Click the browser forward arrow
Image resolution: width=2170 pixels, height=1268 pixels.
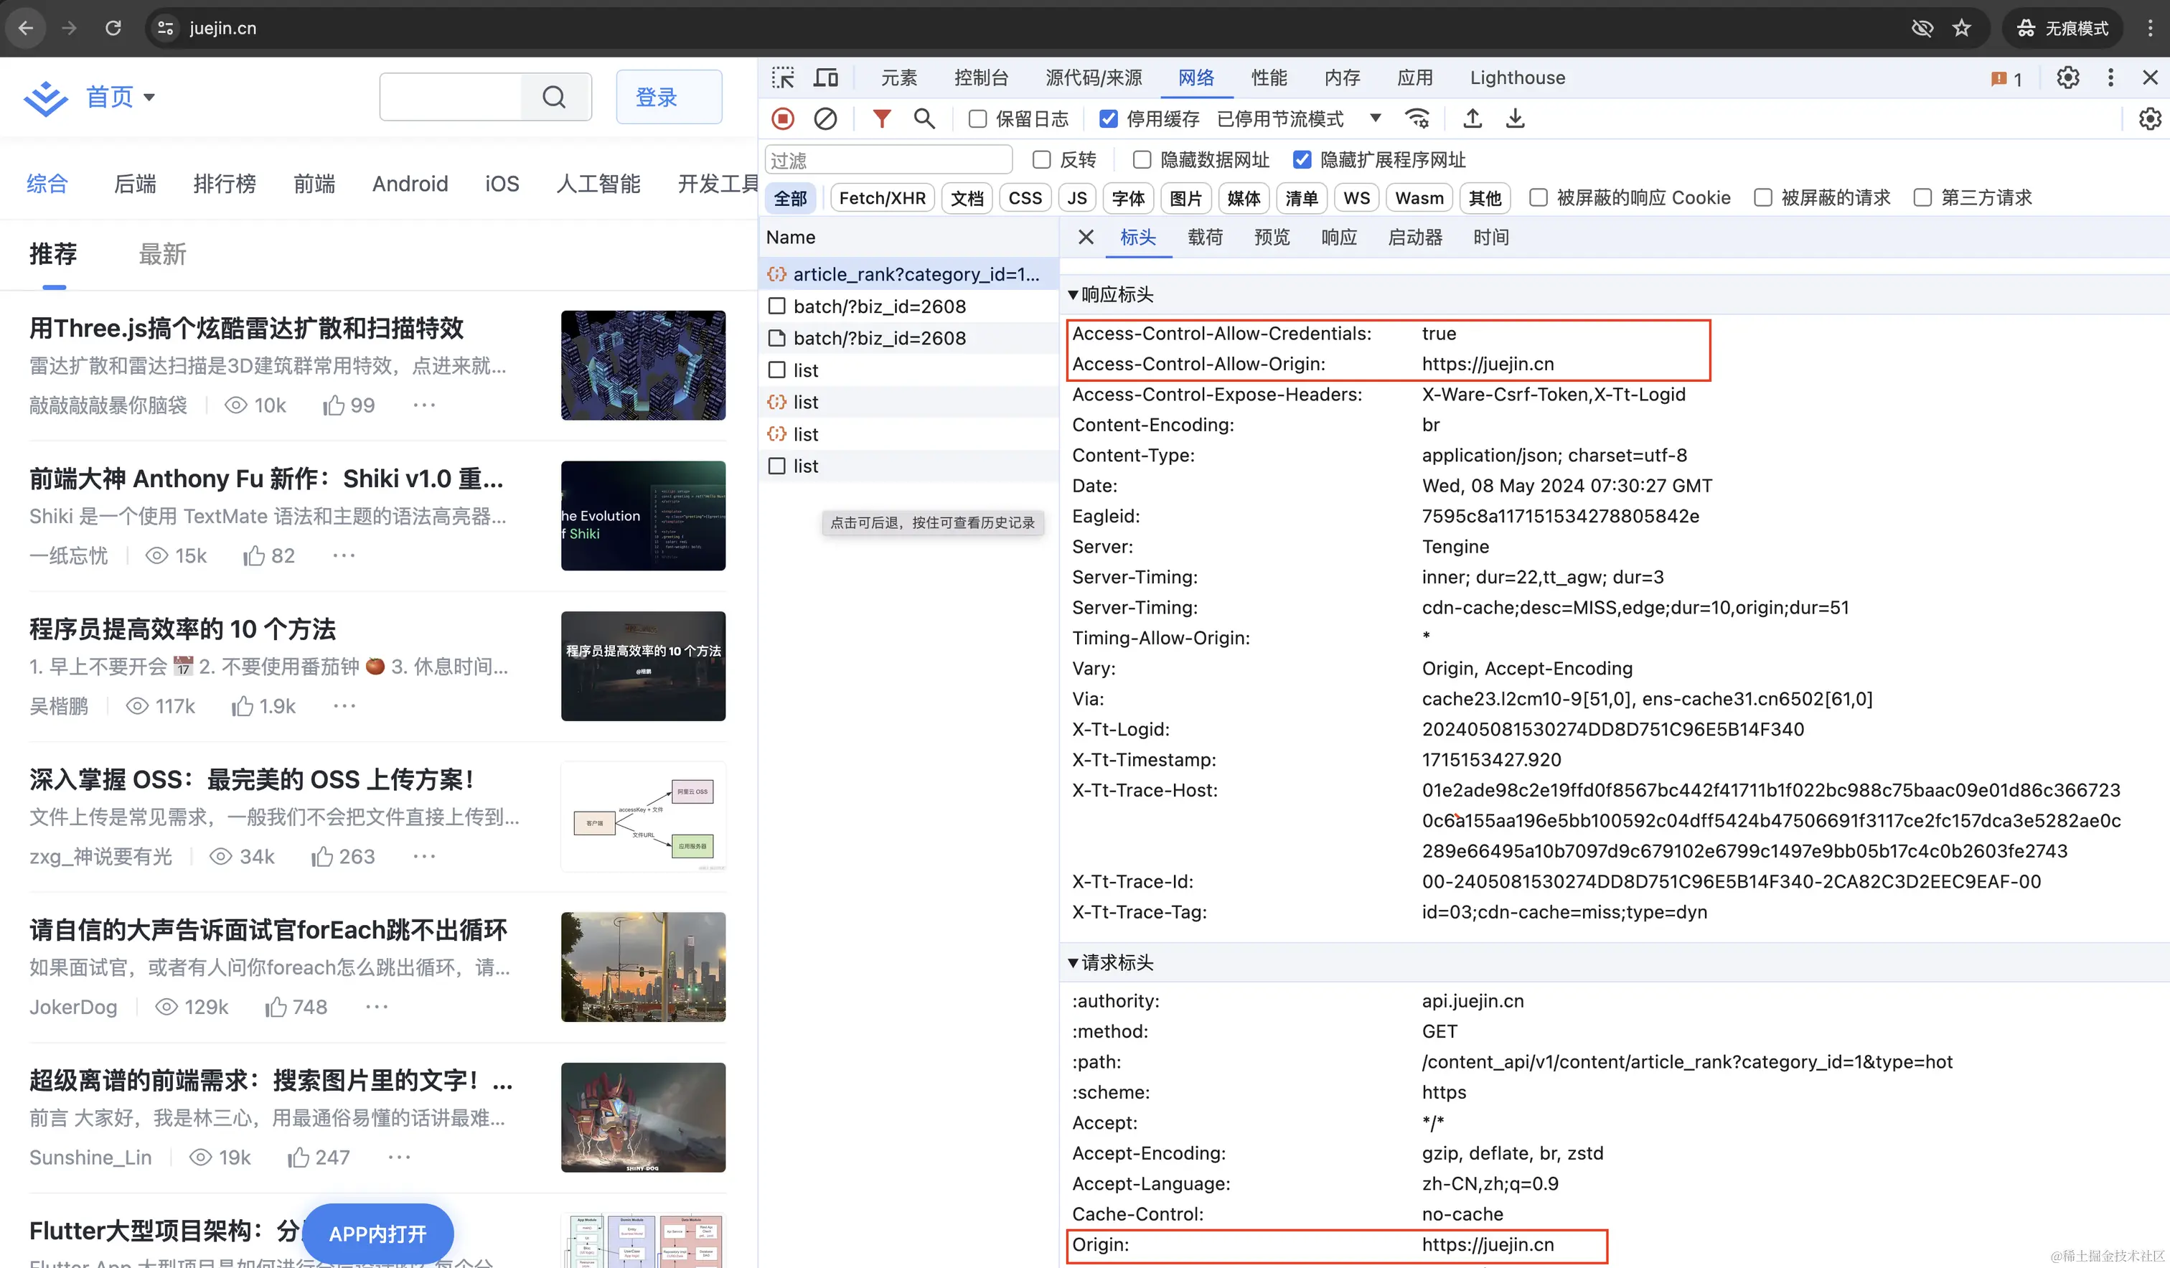click(x=69, y=27)
